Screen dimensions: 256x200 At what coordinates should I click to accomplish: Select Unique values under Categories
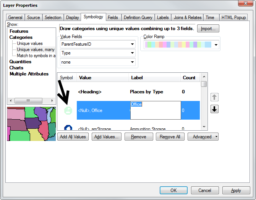coord(30,43)
